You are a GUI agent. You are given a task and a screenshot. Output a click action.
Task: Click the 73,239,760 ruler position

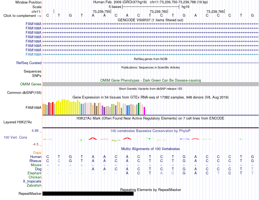coord(158,11)
